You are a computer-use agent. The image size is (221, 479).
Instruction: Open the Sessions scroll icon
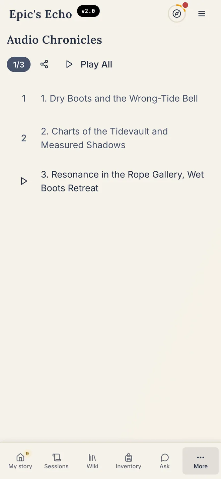(56, 458)
